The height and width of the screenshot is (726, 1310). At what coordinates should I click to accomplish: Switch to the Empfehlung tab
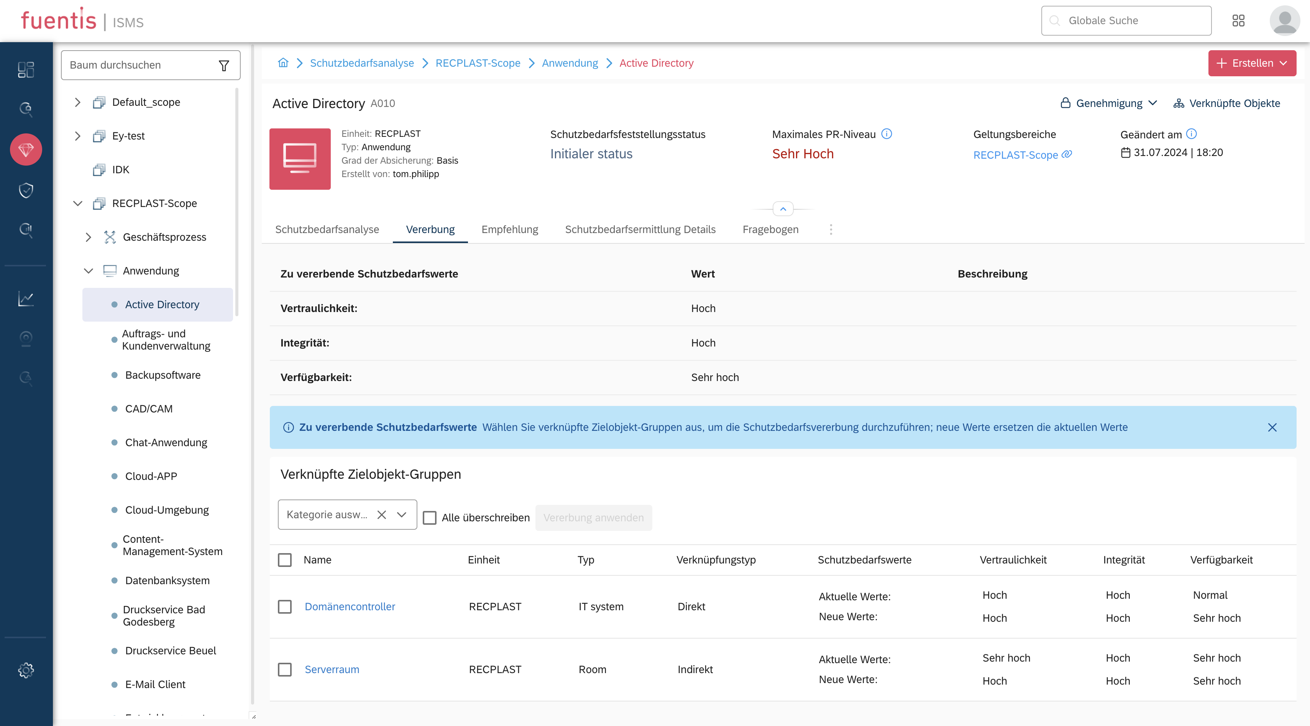click(510, 230)
